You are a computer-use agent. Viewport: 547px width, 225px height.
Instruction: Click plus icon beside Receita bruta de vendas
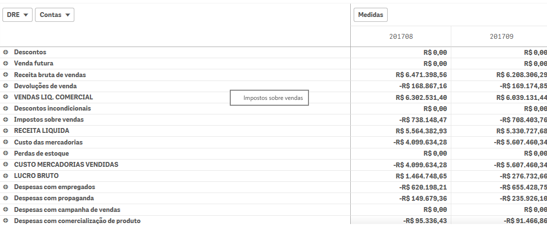click(x=6, y=75)
